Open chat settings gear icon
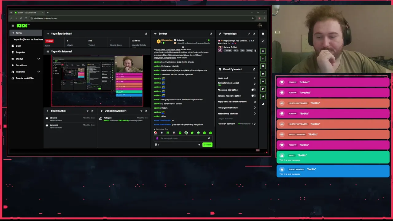The width and height of the screenshot is (393, 221). (199, 145)
